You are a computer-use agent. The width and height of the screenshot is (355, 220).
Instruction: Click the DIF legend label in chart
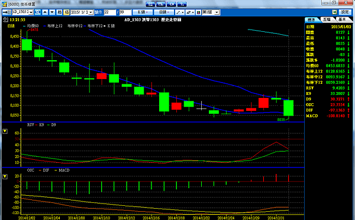(46, 170)
